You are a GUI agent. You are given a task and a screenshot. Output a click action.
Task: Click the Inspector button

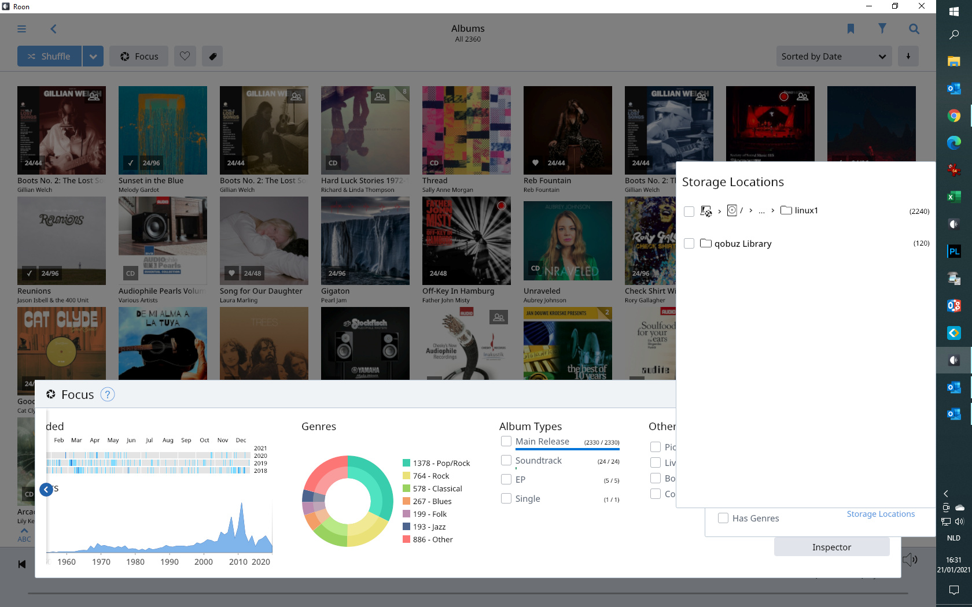tap(831, 547)
